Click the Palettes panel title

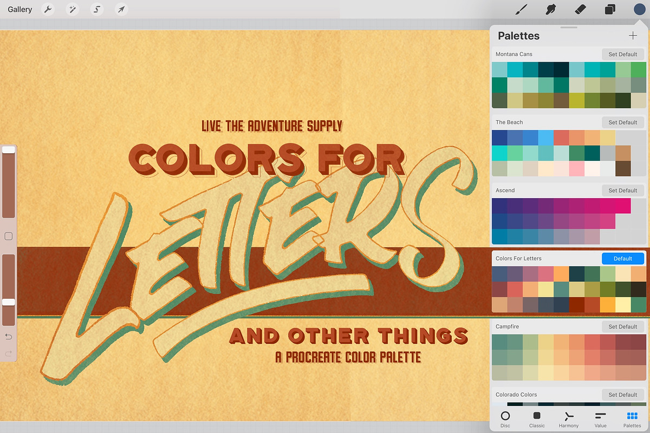pos(518,36)
